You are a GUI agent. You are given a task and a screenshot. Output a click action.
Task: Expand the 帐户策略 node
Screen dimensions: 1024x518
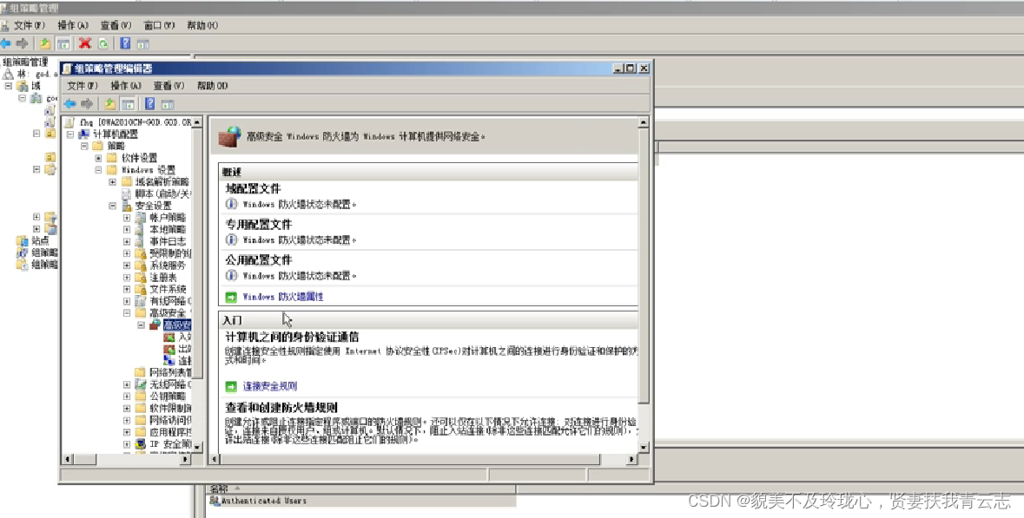pos(127,218)
